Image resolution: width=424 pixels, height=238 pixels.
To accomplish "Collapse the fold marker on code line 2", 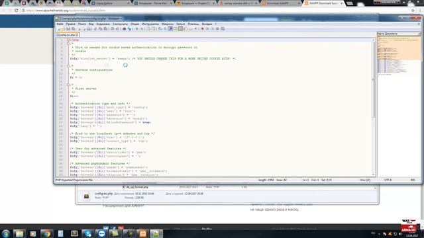I will (x=68, y=44).
